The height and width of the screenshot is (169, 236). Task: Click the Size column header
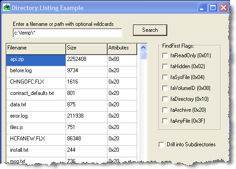tap(87, 49)
